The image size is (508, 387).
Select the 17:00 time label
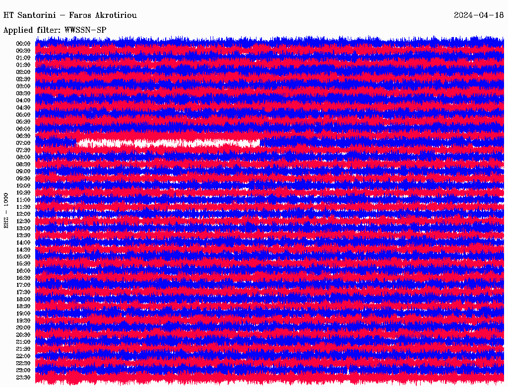tap(23, 285)
